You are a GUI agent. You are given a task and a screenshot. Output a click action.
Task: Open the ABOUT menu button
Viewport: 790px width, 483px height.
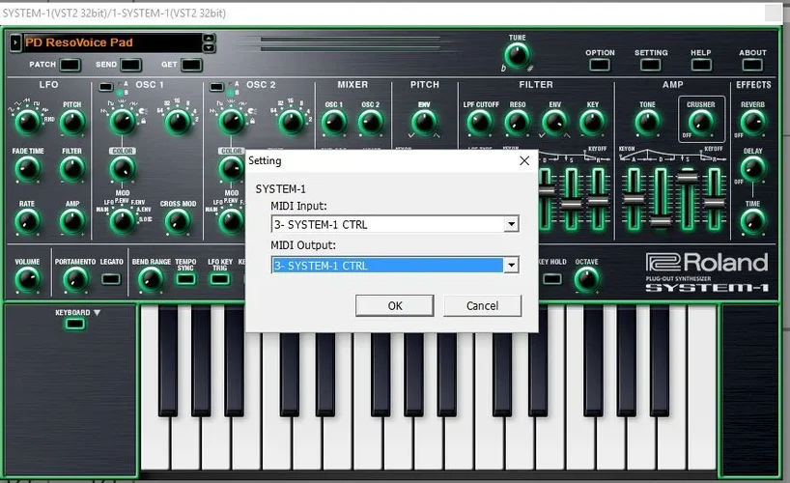click(x=752, y=65)
